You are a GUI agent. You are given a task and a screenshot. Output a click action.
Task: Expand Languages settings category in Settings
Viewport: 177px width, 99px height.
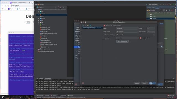(x=76, y=56)
